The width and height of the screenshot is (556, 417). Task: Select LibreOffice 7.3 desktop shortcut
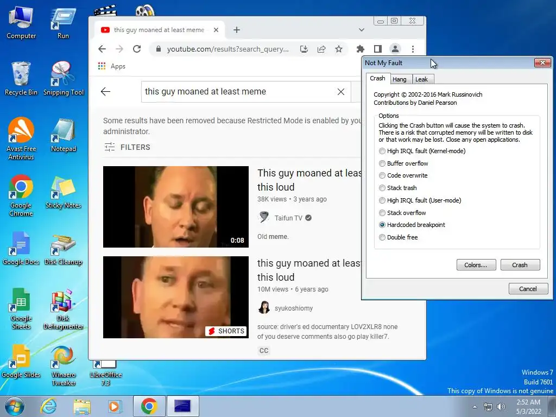click(x=106, y=373)
